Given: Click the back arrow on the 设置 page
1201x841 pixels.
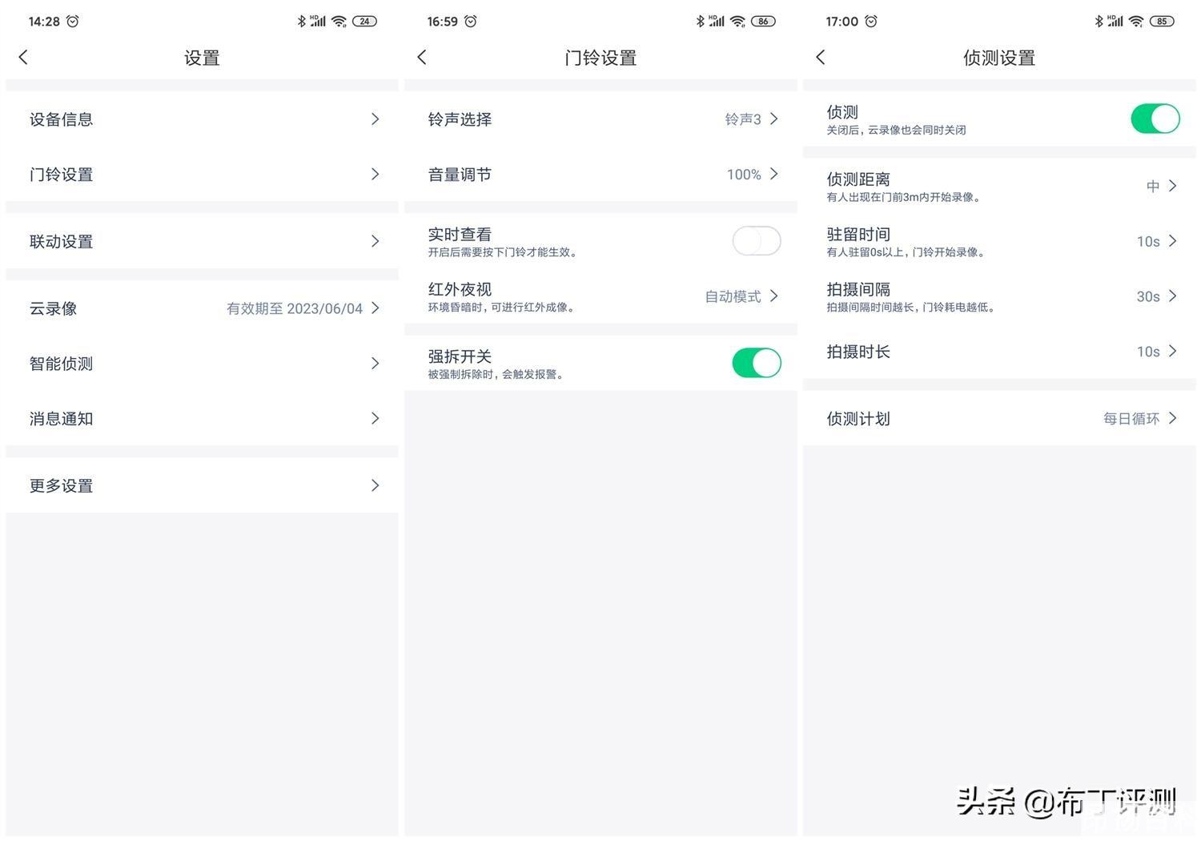Looking at the screenshot, I should [23, 57].
